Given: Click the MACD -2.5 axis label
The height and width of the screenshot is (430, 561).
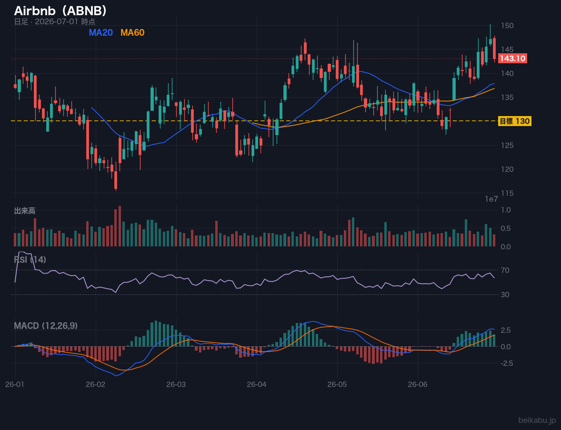Looking at the screenshot, I should pyautogui.click(x=507, y=363).
